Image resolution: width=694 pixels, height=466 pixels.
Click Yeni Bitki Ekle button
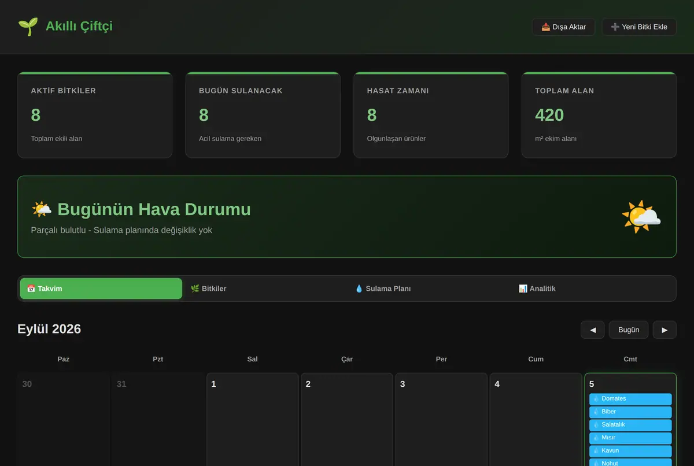(x=639, y=27)
